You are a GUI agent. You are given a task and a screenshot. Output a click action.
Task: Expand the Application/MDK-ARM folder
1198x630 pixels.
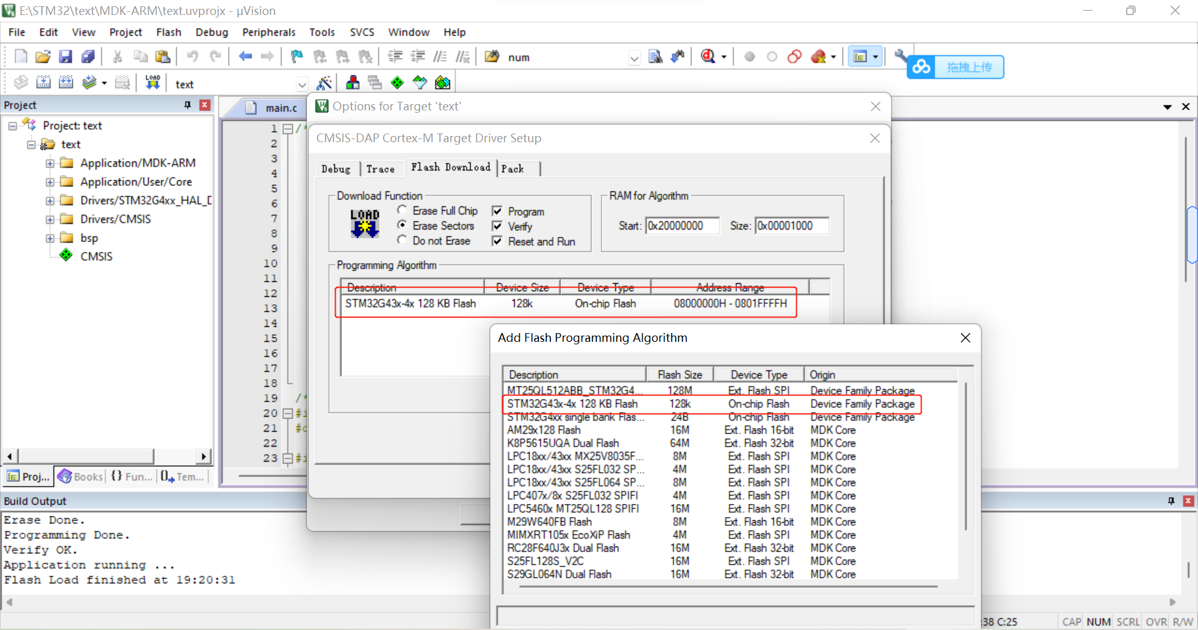tap(50, 163)
